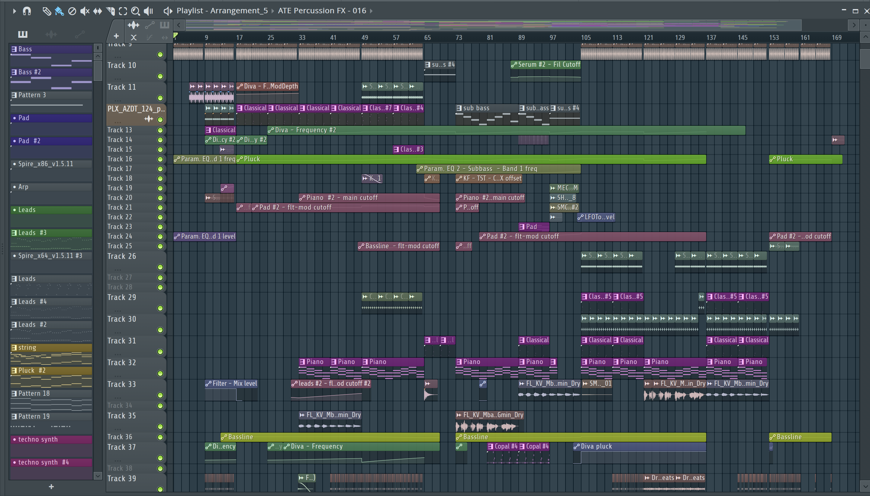Mute Track 20 using its green LED

[160, 198]
